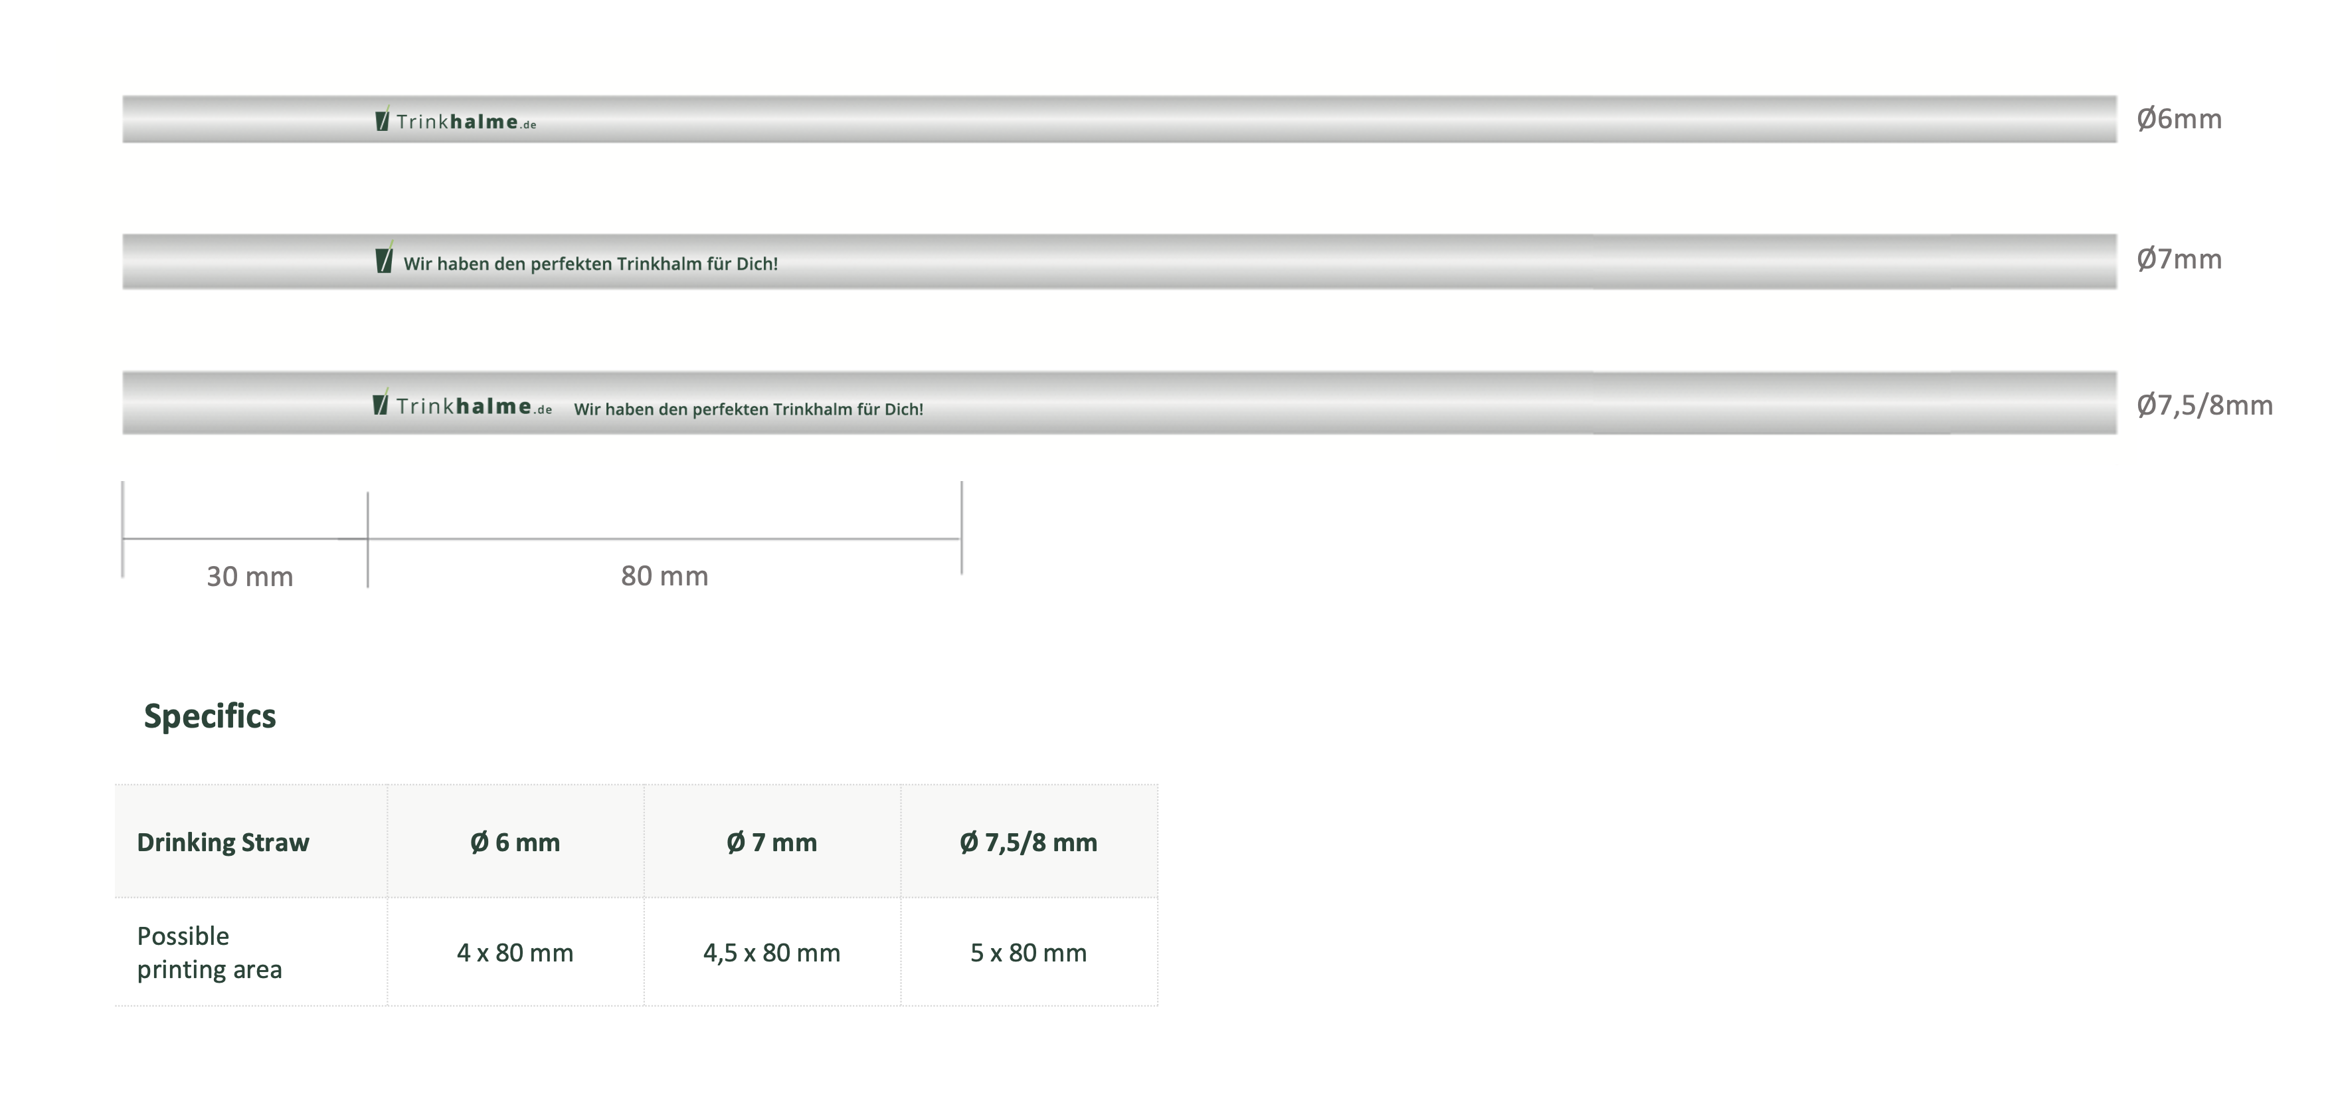Viewport: 2334px width, 1095px height.
Task: Click the Trinkhalme.de logo on the top straw
Action: tap(466, 122)
